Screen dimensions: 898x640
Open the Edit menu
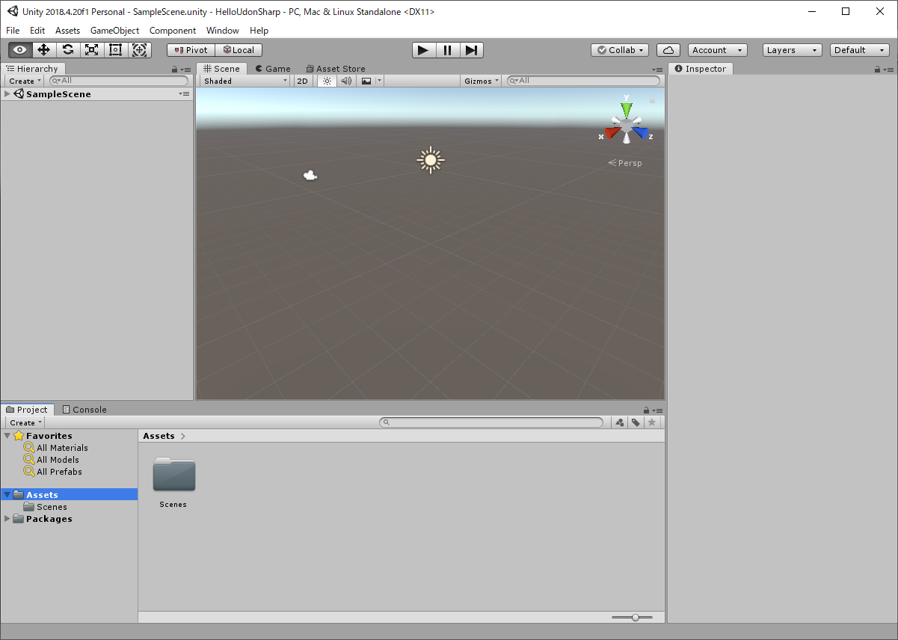[37, 31]
